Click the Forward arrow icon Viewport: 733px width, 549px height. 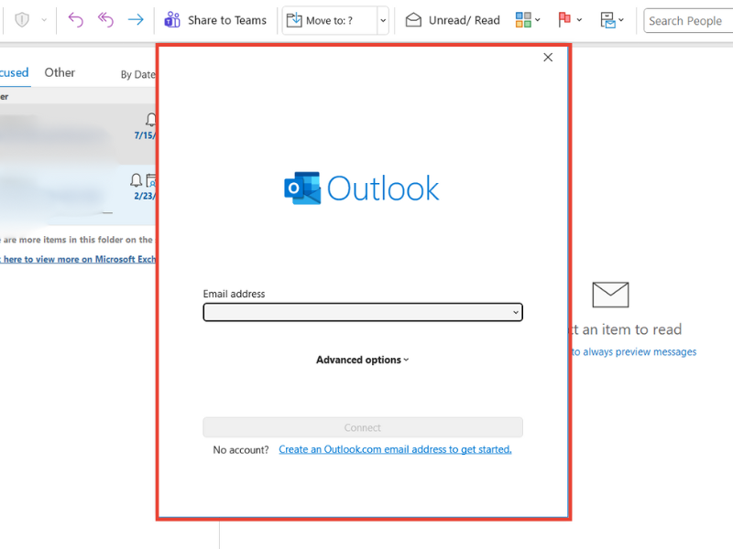136,20
